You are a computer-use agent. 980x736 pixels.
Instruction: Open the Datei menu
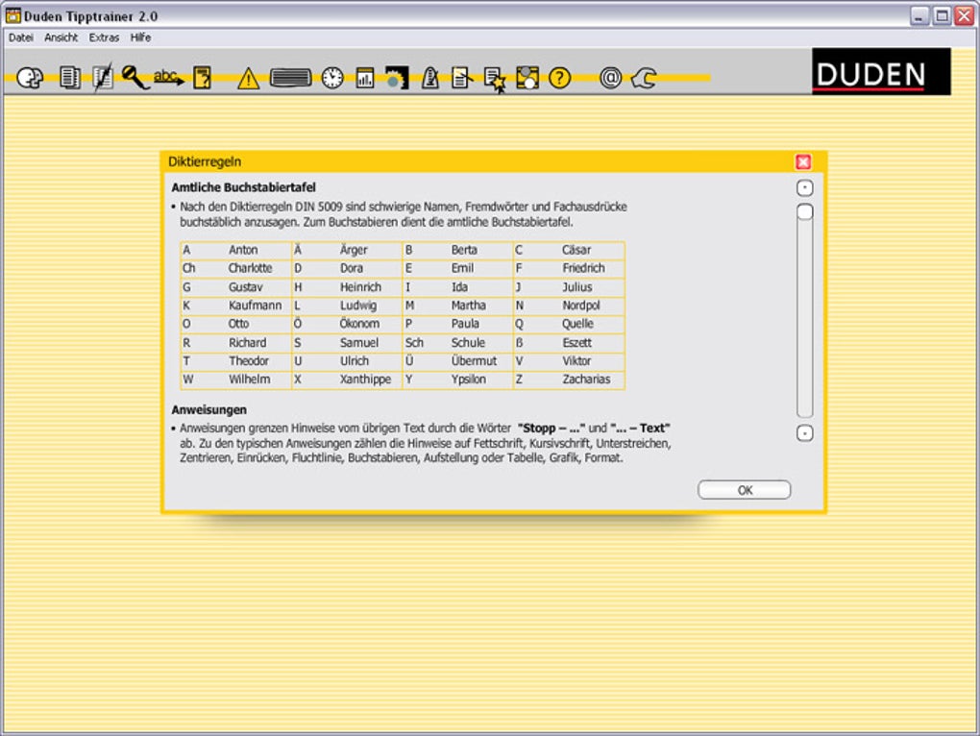(x=20, y=37)
